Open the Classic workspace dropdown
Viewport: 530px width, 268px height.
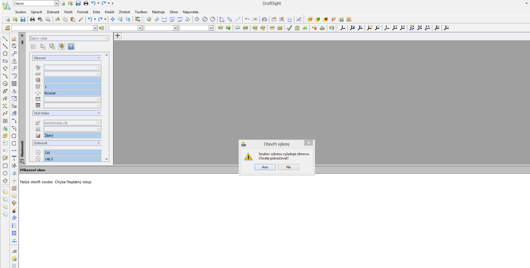56,3
